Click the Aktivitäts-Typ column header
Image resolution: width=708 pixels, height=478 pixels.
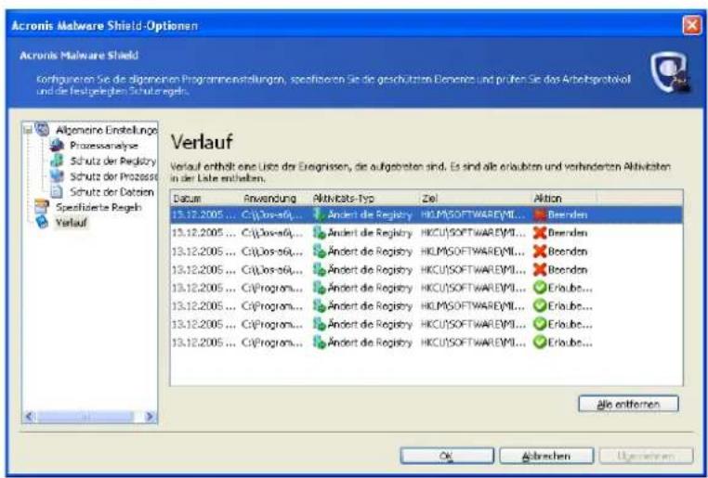(365, 199)
